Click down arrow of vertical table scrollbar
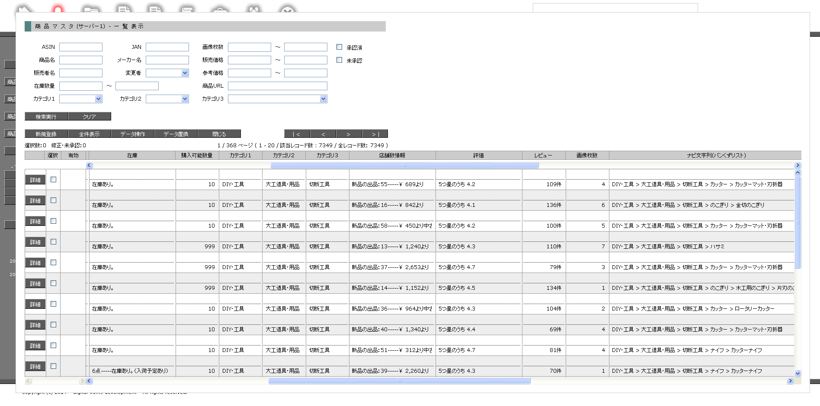820x406 pixels. [x=798, y=373]
